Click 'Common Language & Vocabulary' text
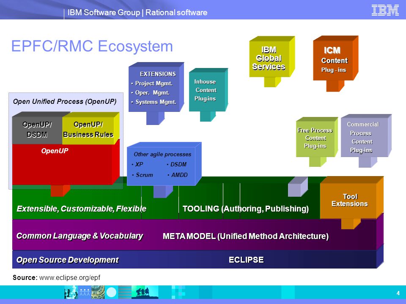406x304 pixels. click(x=80, y=236)
